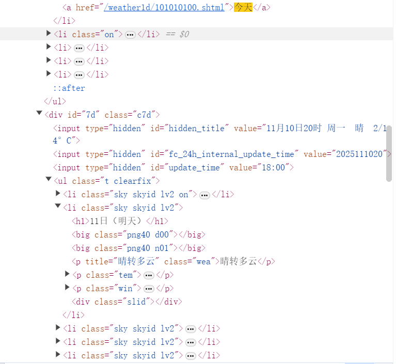Click ellipsis of li "sky skyid lv2 on"
The height and width of the screenshot is (364, 396).
click(204, 195)
